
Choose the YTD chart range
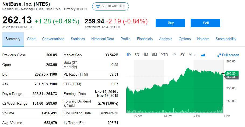click(164, 55)
